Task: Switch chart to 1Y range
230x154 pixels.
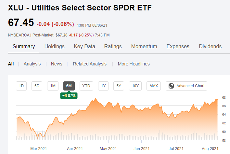Action: point(103,86)
